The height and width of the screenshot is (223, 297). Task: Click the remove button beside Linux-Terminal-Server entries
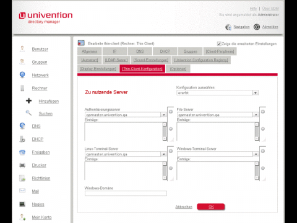[171, 168]
